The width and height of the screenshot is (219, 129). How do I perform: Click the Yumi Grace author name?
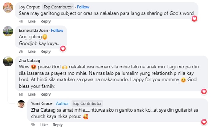[x=42, y=103]
